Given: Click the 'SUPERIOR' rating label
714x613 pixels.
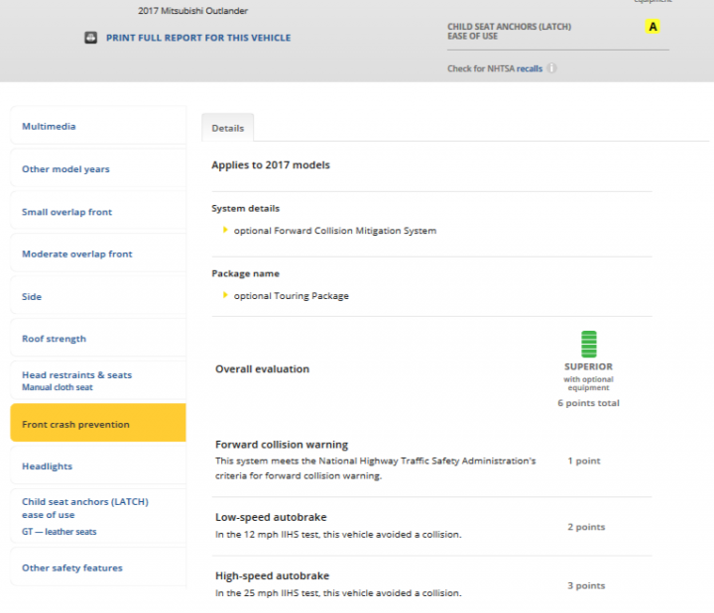Looking at the screenshot, I should [588, 366].
